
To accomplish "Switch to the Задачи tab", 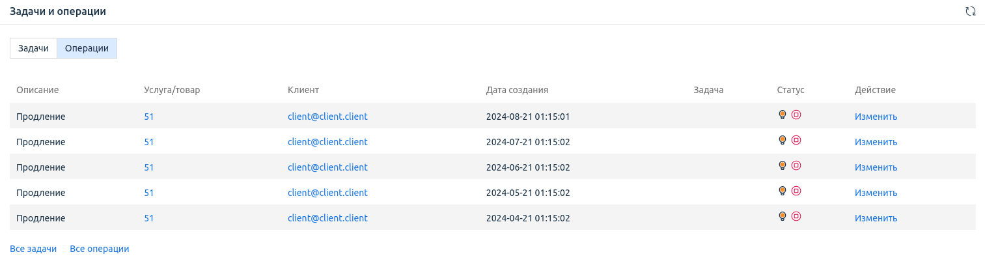I will tap(33, 48).
